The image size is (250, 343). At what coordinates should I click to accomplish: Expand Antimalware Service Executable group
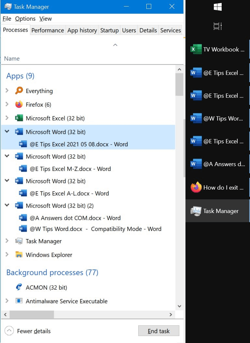pyautogui.click(x=7, y=301)
